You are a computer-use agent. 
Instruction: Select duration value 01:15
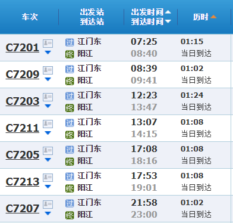click(192, 42)
